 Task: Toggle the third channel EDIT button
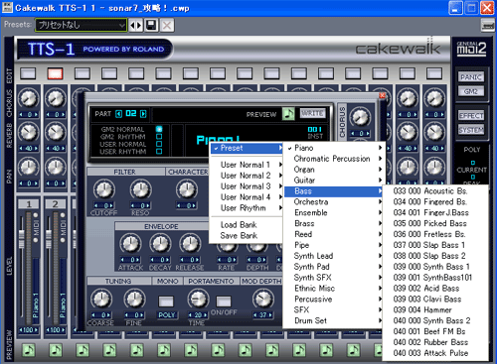83,73
